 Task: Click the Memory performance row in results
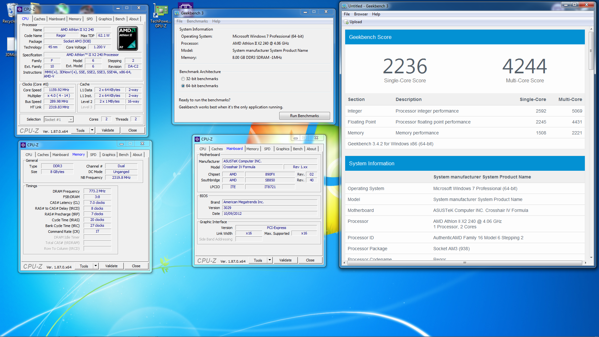[x=465, y=133]
